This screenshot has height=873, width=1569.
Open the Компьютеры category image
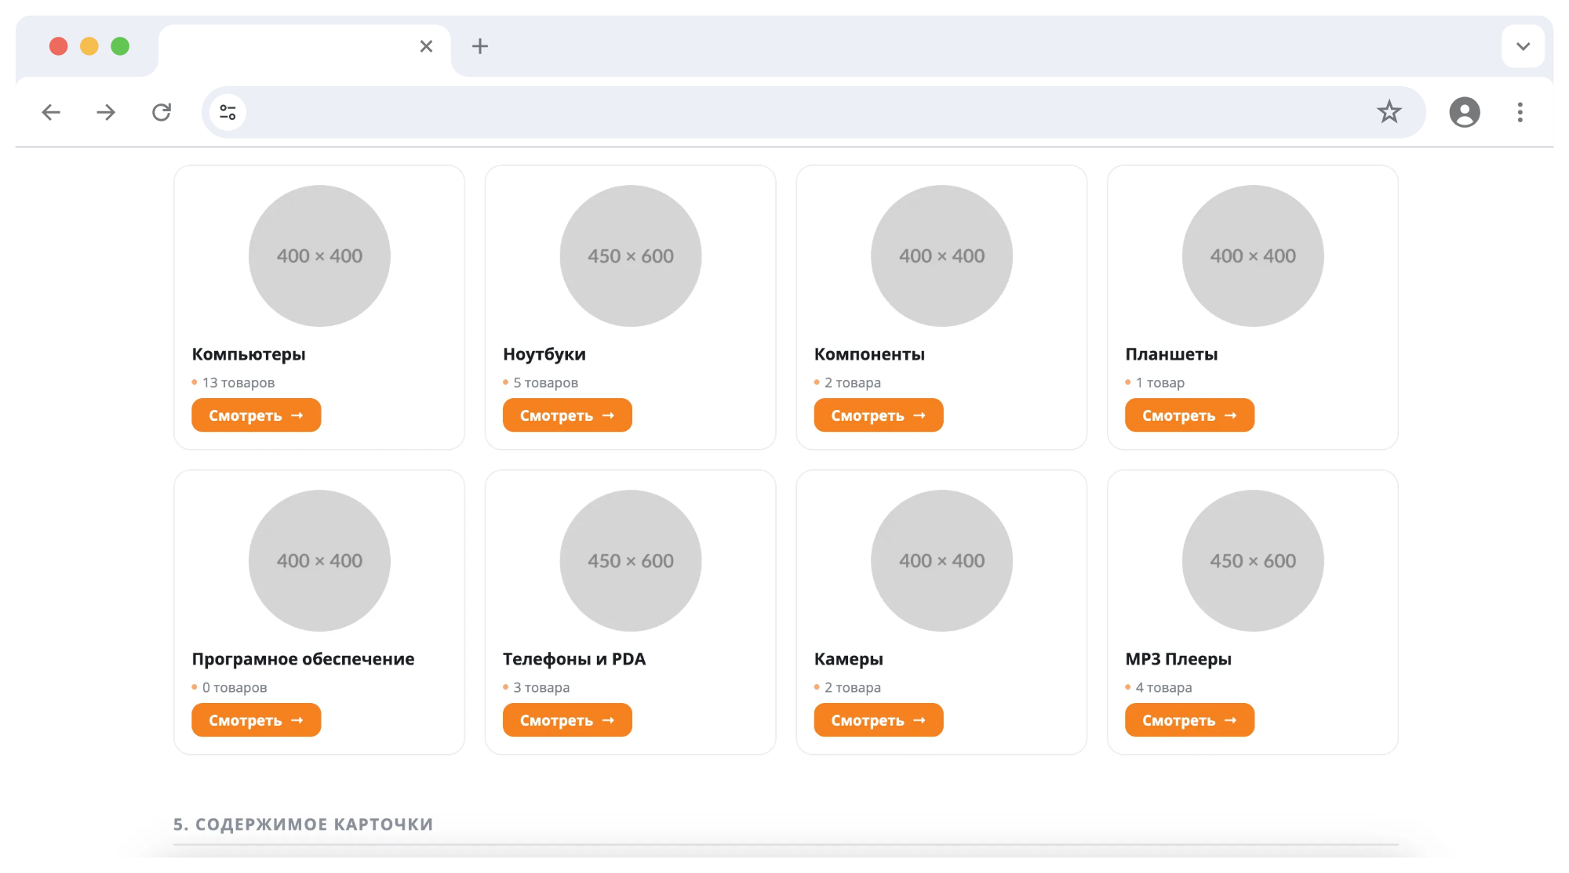tap(319, 255)
